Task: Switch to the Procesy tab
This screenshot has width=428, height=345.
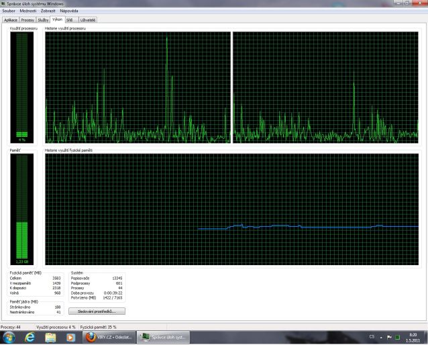Action: point(28,20)
